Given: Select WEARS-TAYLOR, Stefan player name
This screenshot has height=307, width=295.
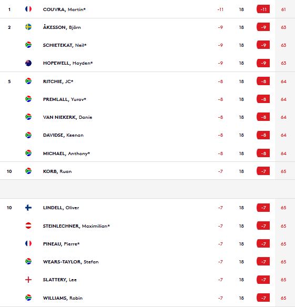Looking at the screenshot, I should [x=70, y=262].
